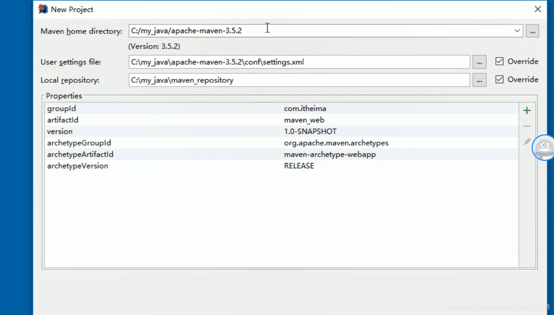Click the (Version: 3.5.2) text
The image size is (554, 315).
click(154, 46)
